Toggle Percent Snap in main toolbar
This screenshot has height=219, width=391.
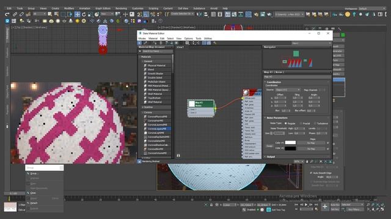(x=153, y=15)
